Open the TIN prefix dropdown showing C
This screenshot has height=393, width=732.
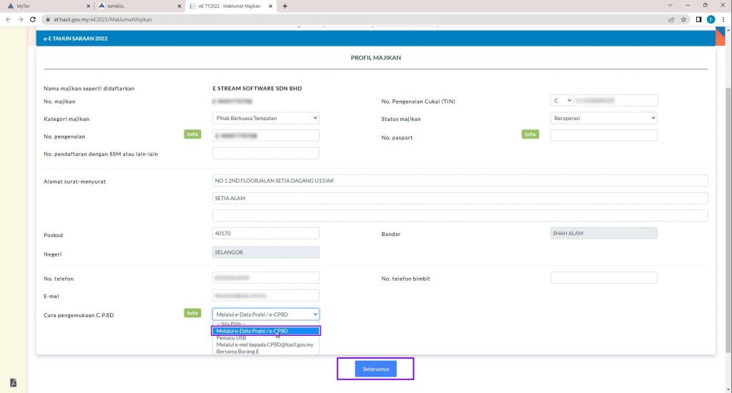[x=561, y=101]
